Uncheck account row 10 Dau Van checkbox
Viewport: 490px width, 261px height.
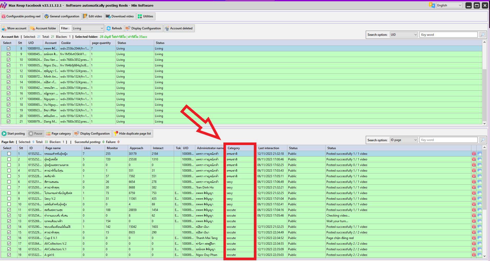(9, 60)
